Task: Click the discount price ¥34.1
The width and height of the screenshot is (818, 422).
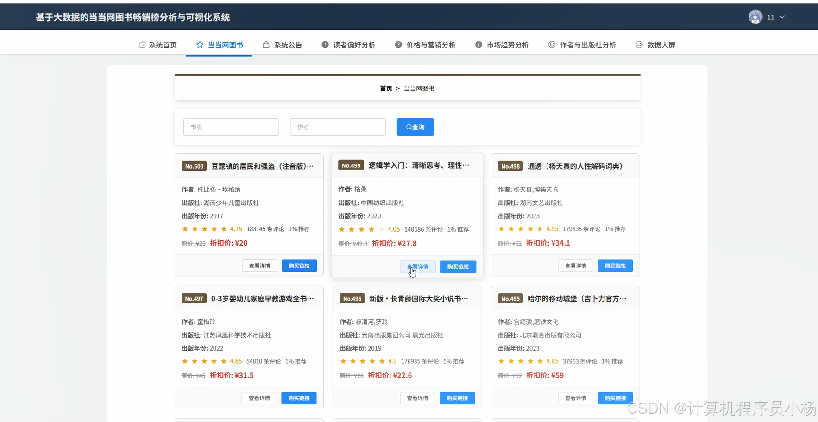Action: [548, 243]
